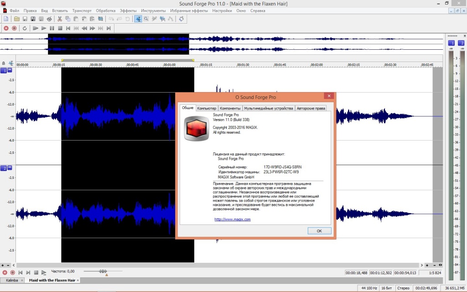Click the Open folder toolbar icon
The height and width of the screenshot is (292, 467).
pyautogui.click(x=17, y=19)
